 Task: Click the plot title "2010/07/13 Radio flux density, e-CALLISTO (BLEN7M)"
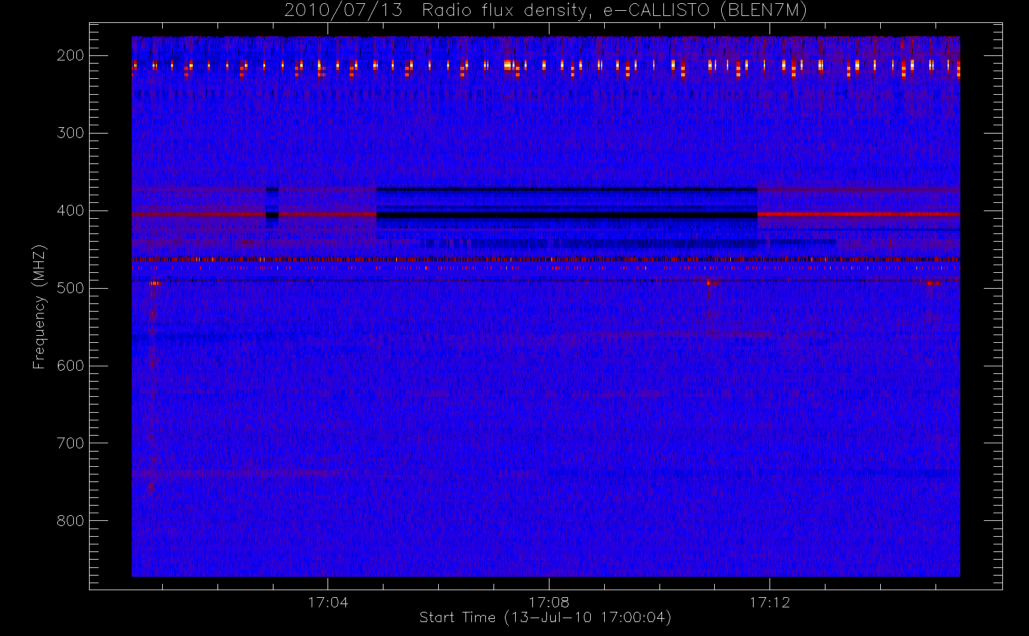point(545,11)
